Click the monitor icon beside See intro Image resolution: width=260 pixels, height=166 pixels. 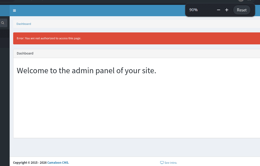tap(162, 163)
